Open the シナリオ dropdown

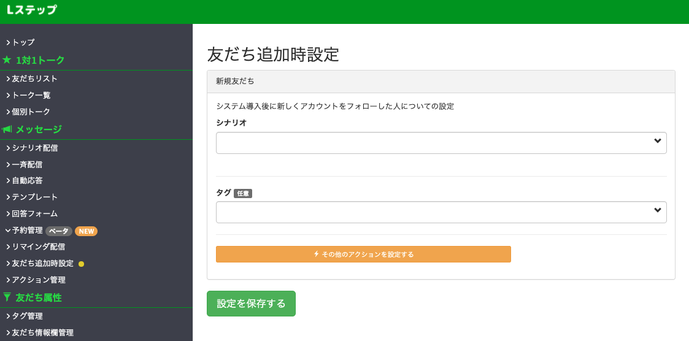(441, 143)
